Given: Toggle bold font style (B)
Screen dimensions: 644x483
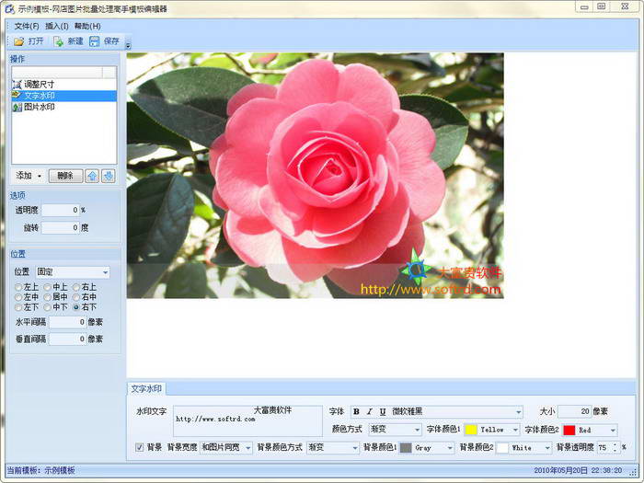Looking at the screenshot, I should [x=356, y=411].
